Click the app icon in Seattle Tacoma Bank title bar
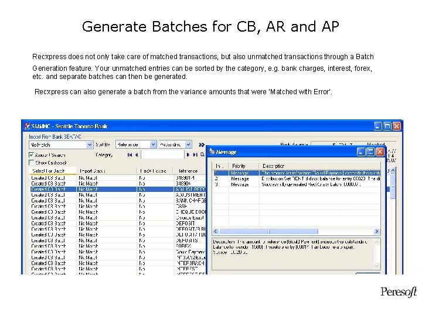Image resolution: width=422 pixels, height=316 pixels. pos(27,126)
